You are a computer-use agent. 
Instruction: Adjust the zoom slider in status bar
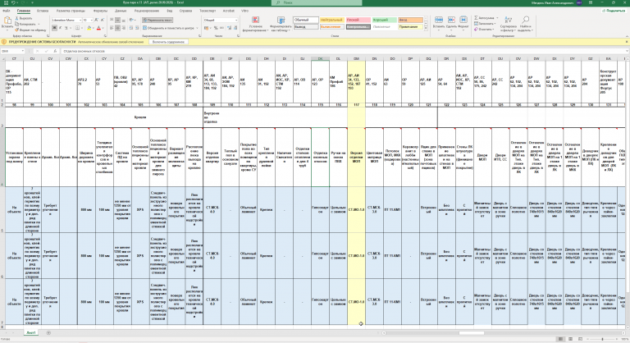pos(602,340)
